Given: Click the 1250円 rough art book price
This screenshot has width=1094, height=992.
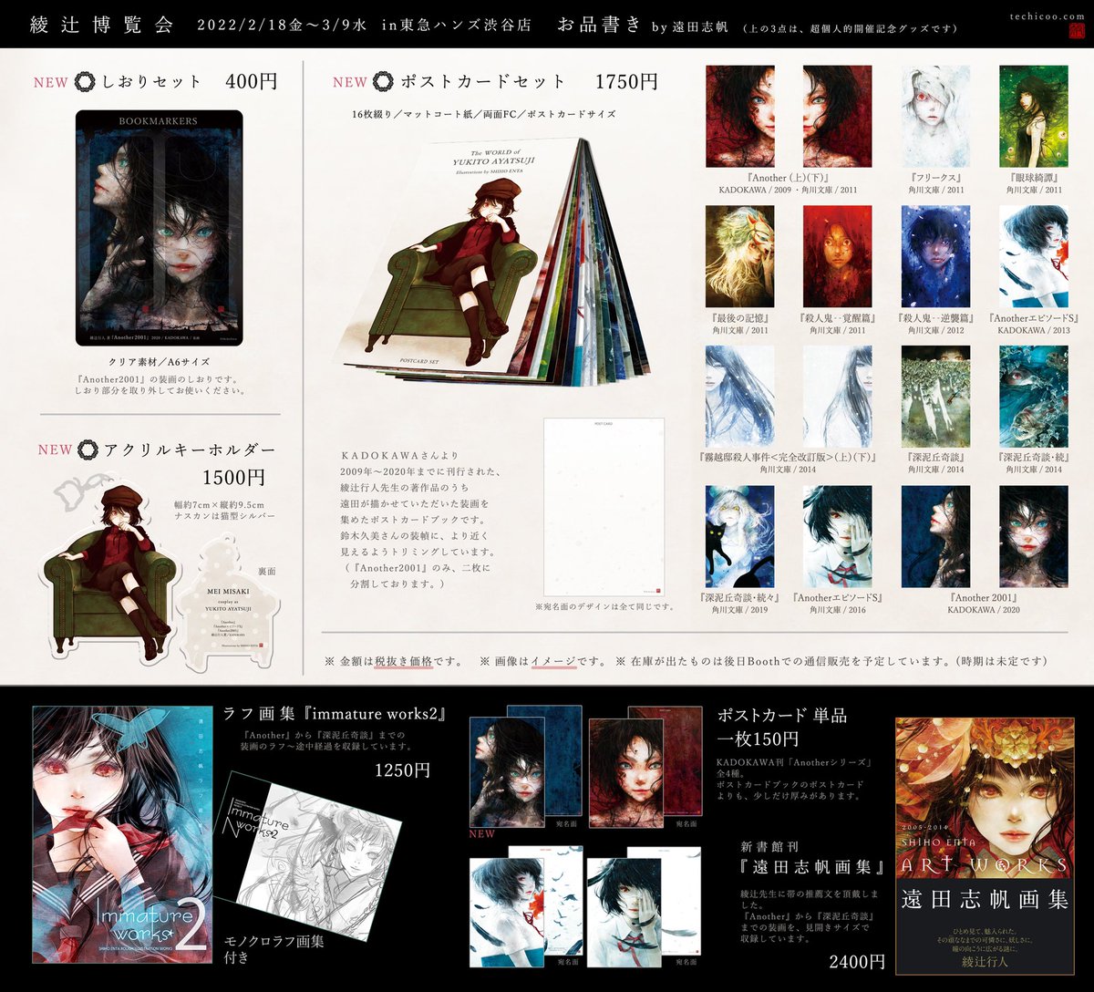Looking at the screenshot, I should 402,770.
